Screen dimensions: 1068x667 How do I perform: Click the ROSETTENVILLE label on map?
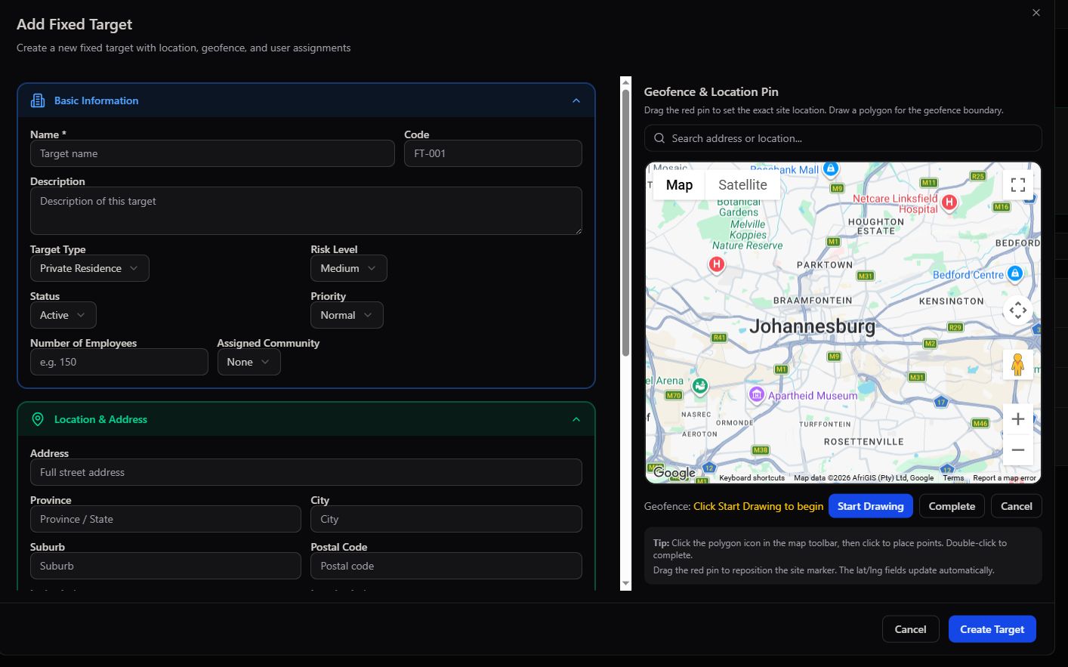863,441
